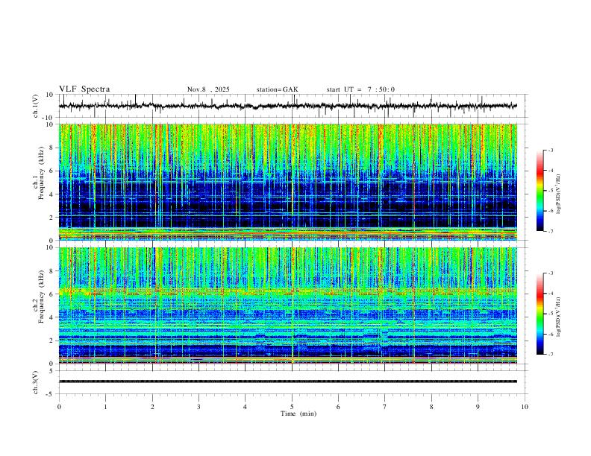Click the "-10" tick on ch.1(V) axis
Screen dimensions: 591x456
tap(49, 118)
